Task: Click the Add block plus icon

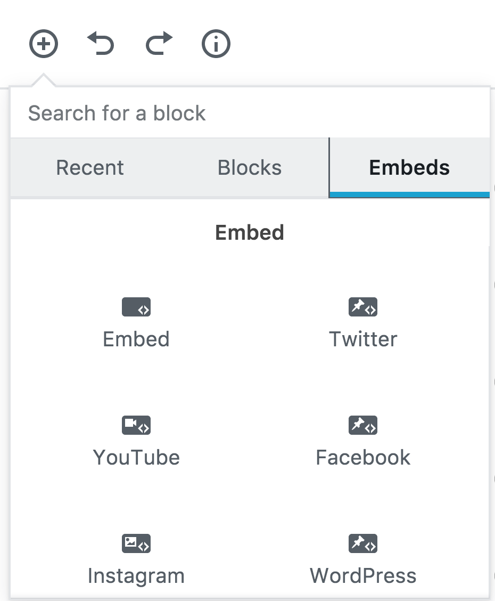Action: pyautogui.click(x=44, y=44)
